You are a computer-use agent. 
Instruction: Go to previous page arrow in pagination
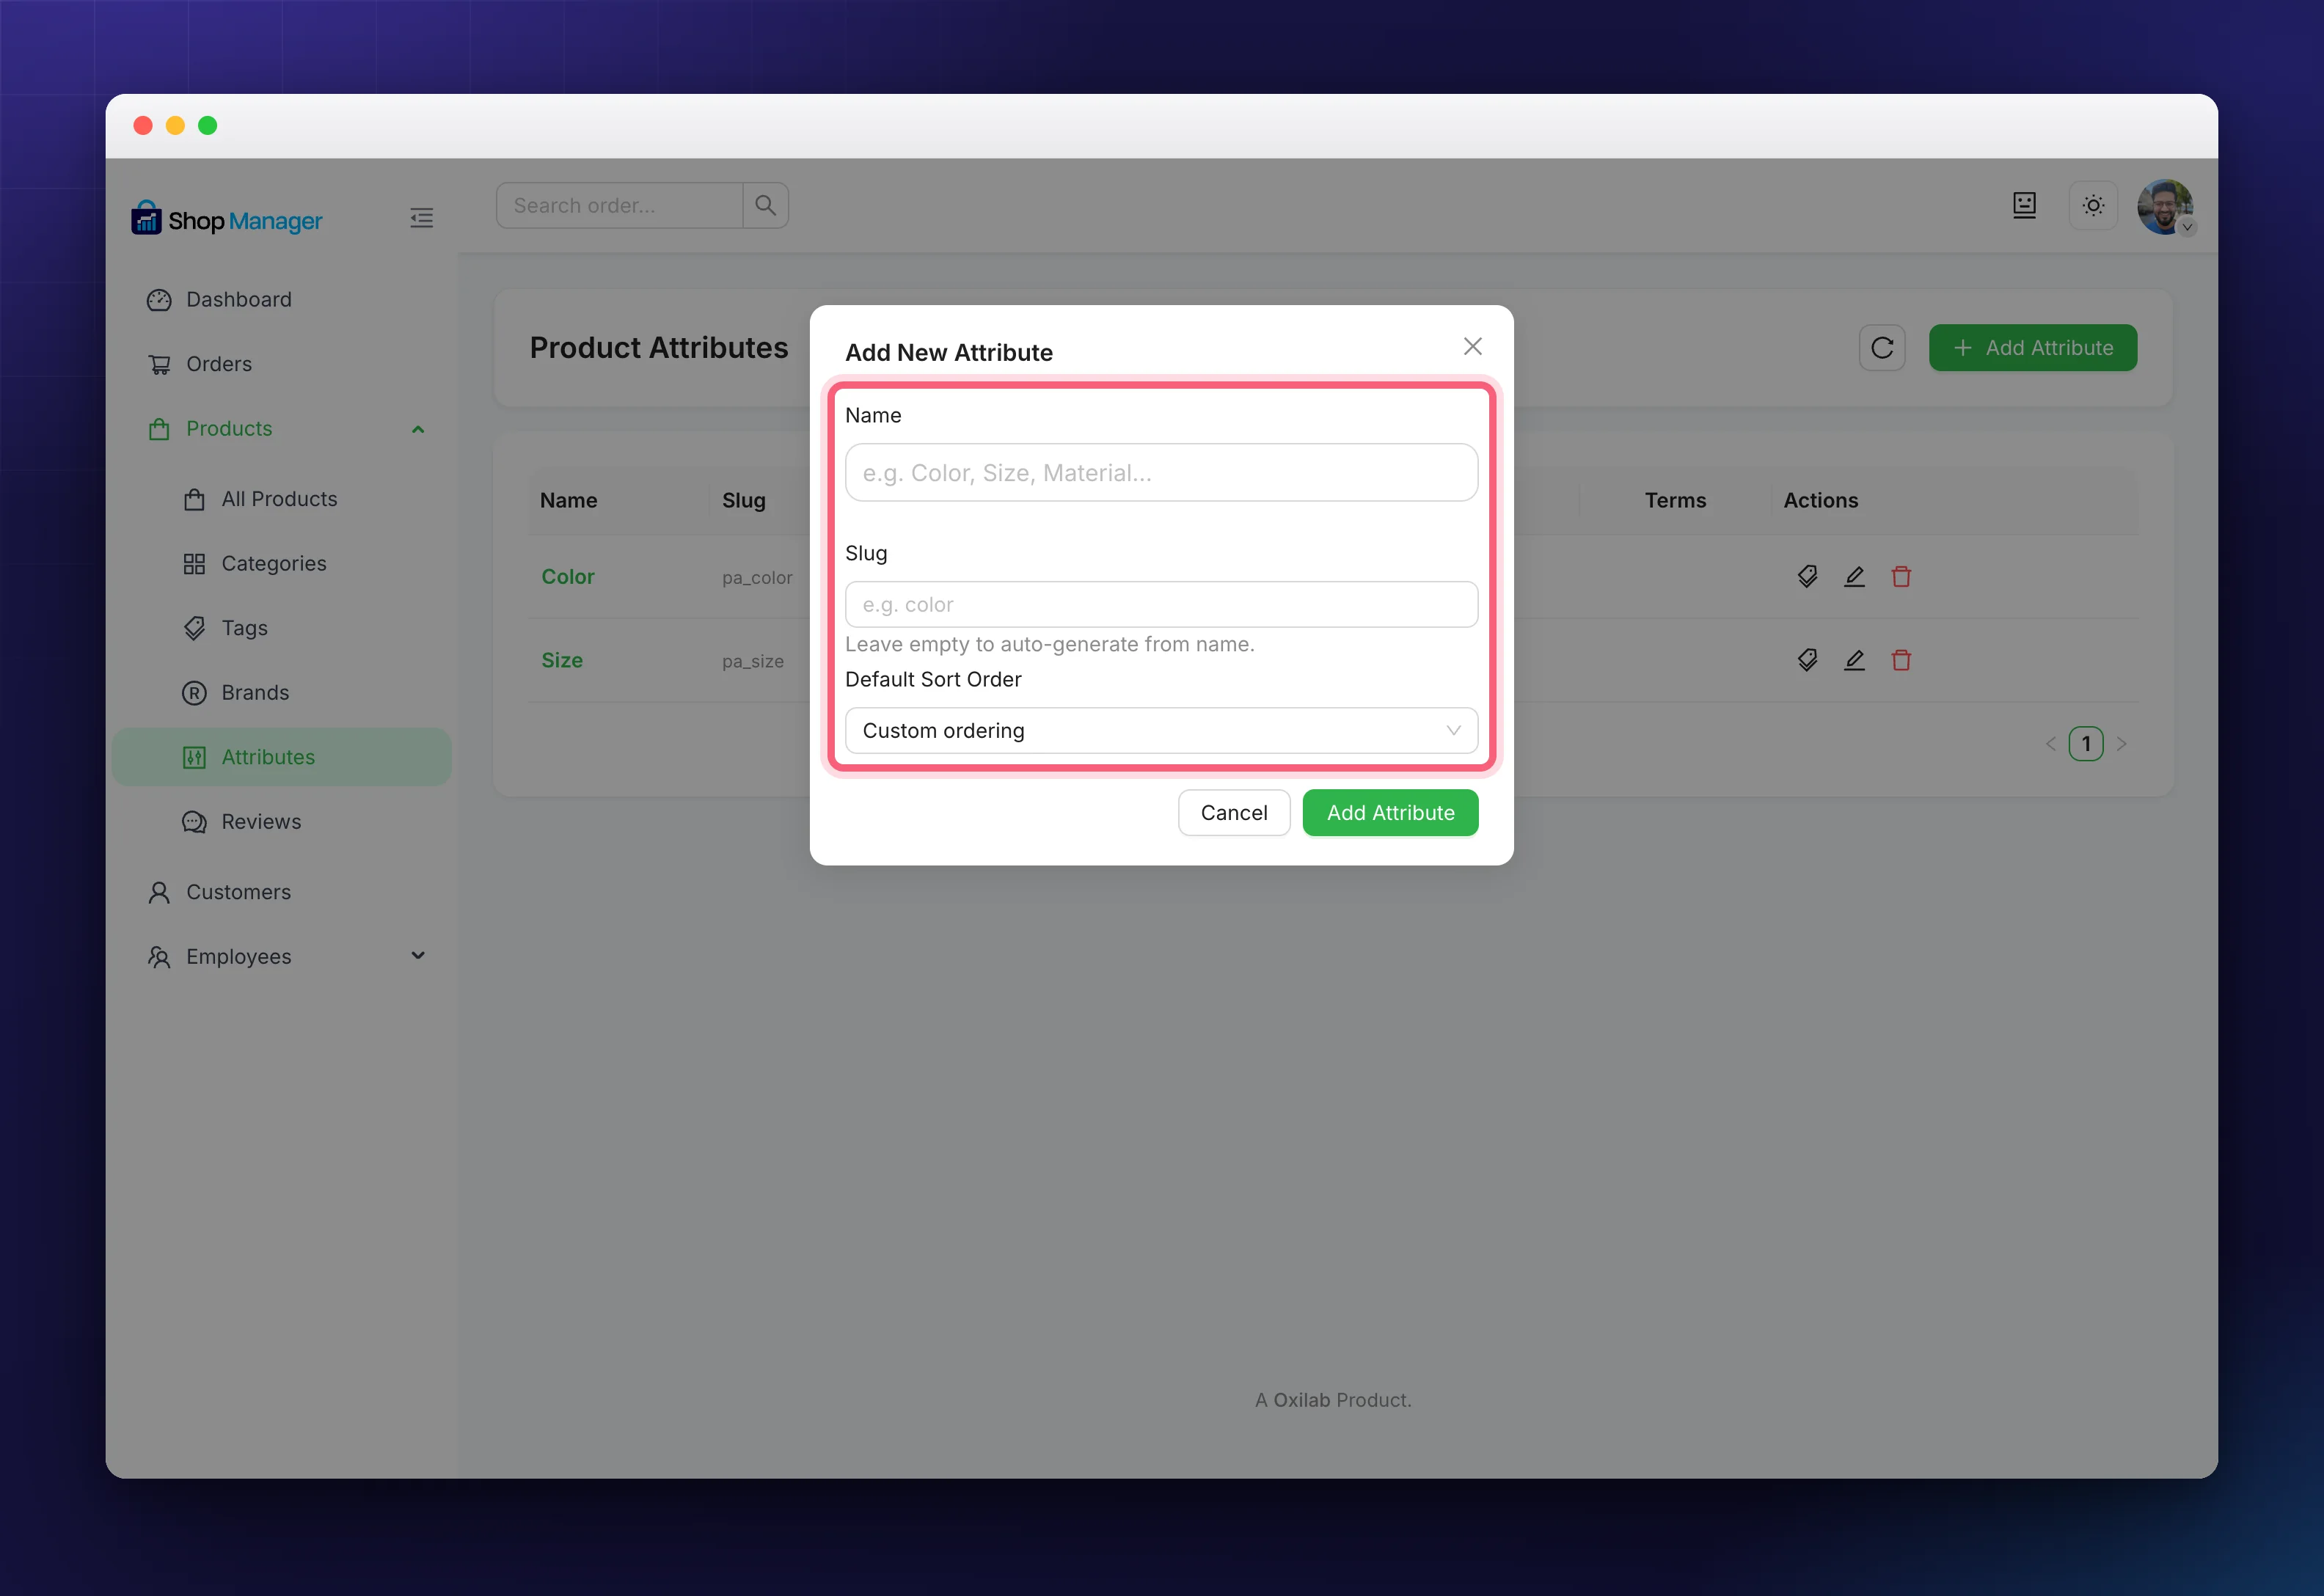(2051, 744)
